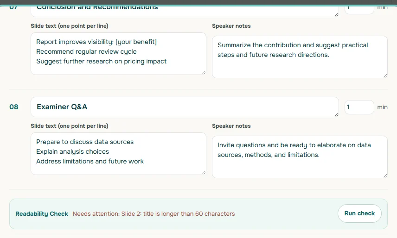Focus the slide 08 minutes input
Image resolution: width=397 pixels, height=238 pixels.
359,107
